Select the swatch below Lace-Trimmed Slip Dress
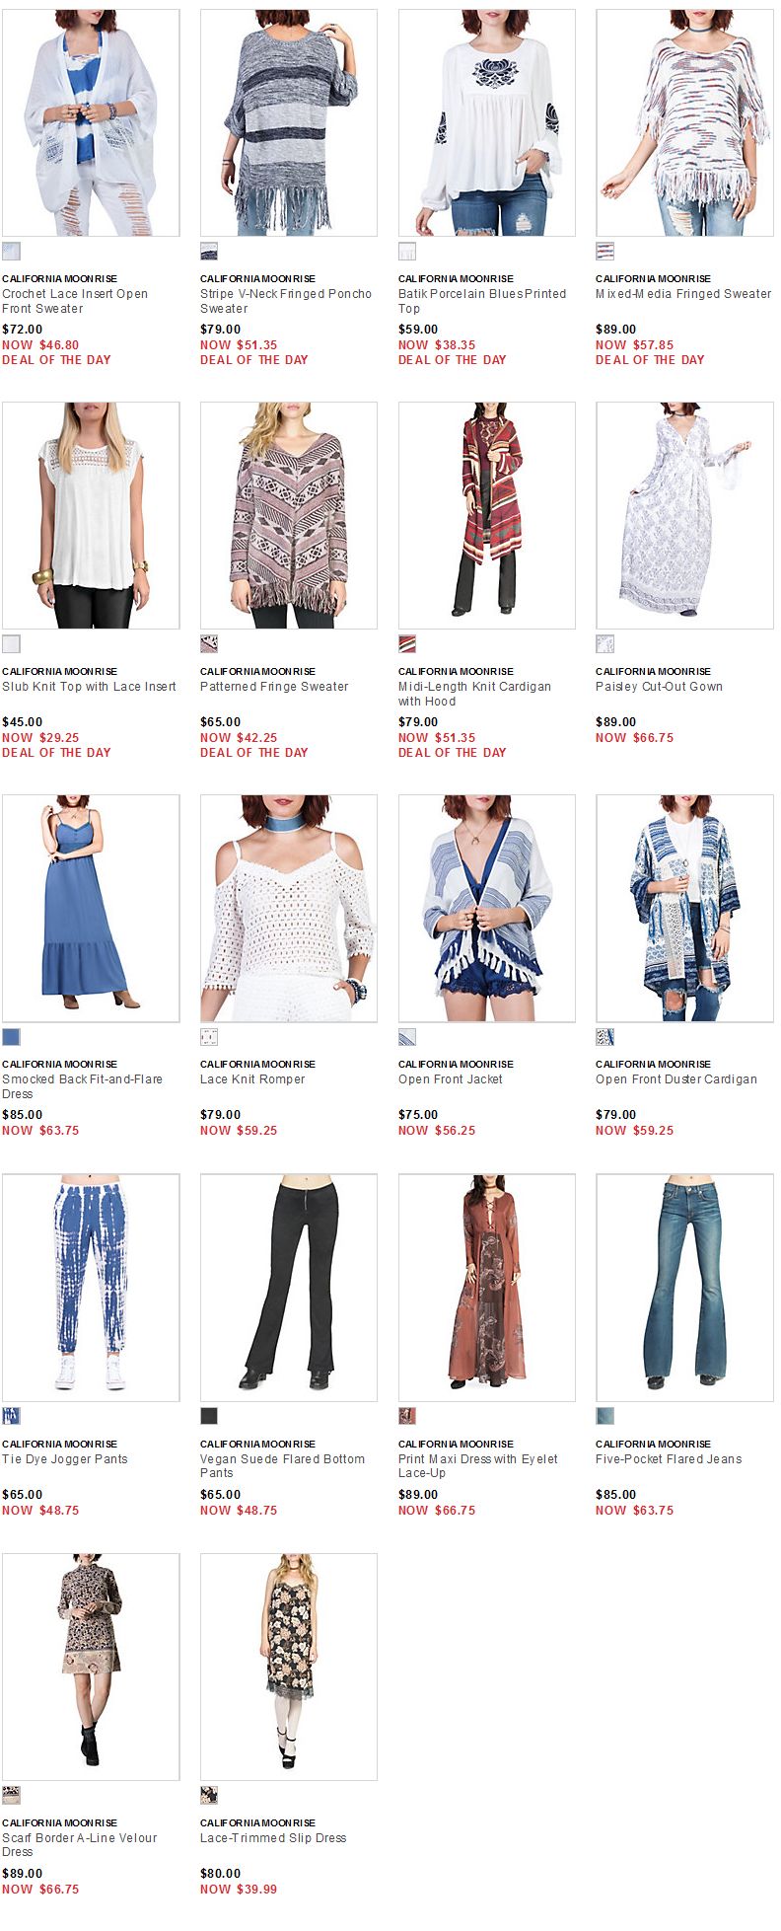This screenshot has height=1931, width=781. pyautogui.click(x=209, y=1795)
